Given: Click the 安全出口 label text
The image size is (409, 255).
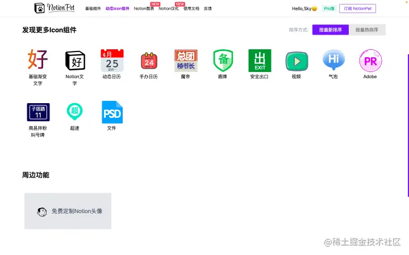Looking at the screenshot, I should pos(259,76).
